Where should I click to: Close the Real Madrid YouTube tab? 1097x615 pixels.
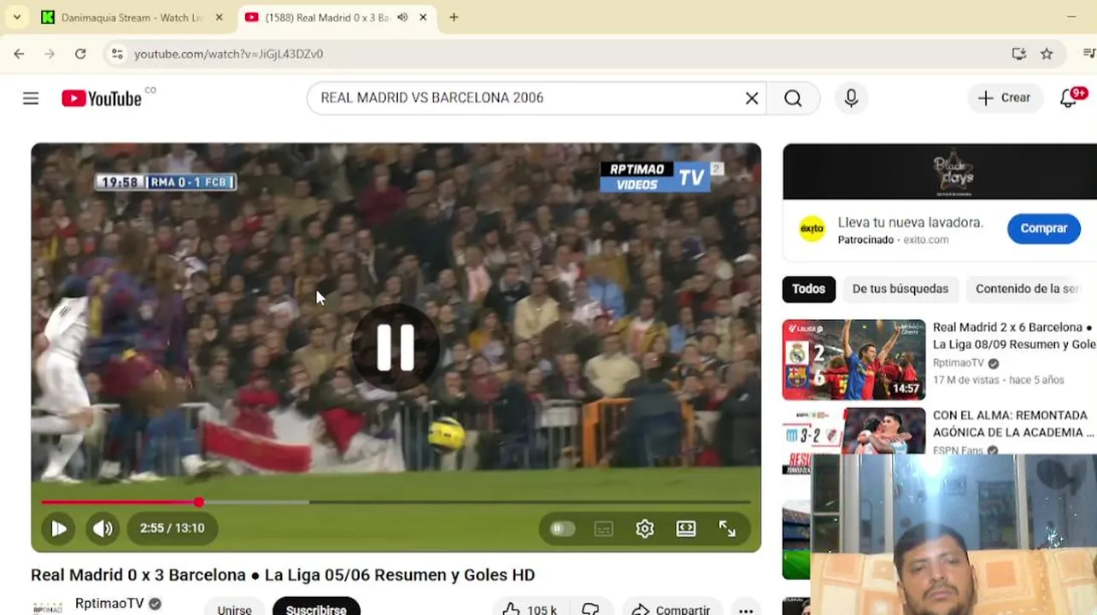[x=423, y=17]
